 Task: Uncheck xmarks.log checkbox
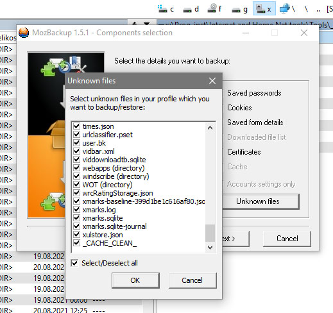pyautogui.click(x=76, y=209)
